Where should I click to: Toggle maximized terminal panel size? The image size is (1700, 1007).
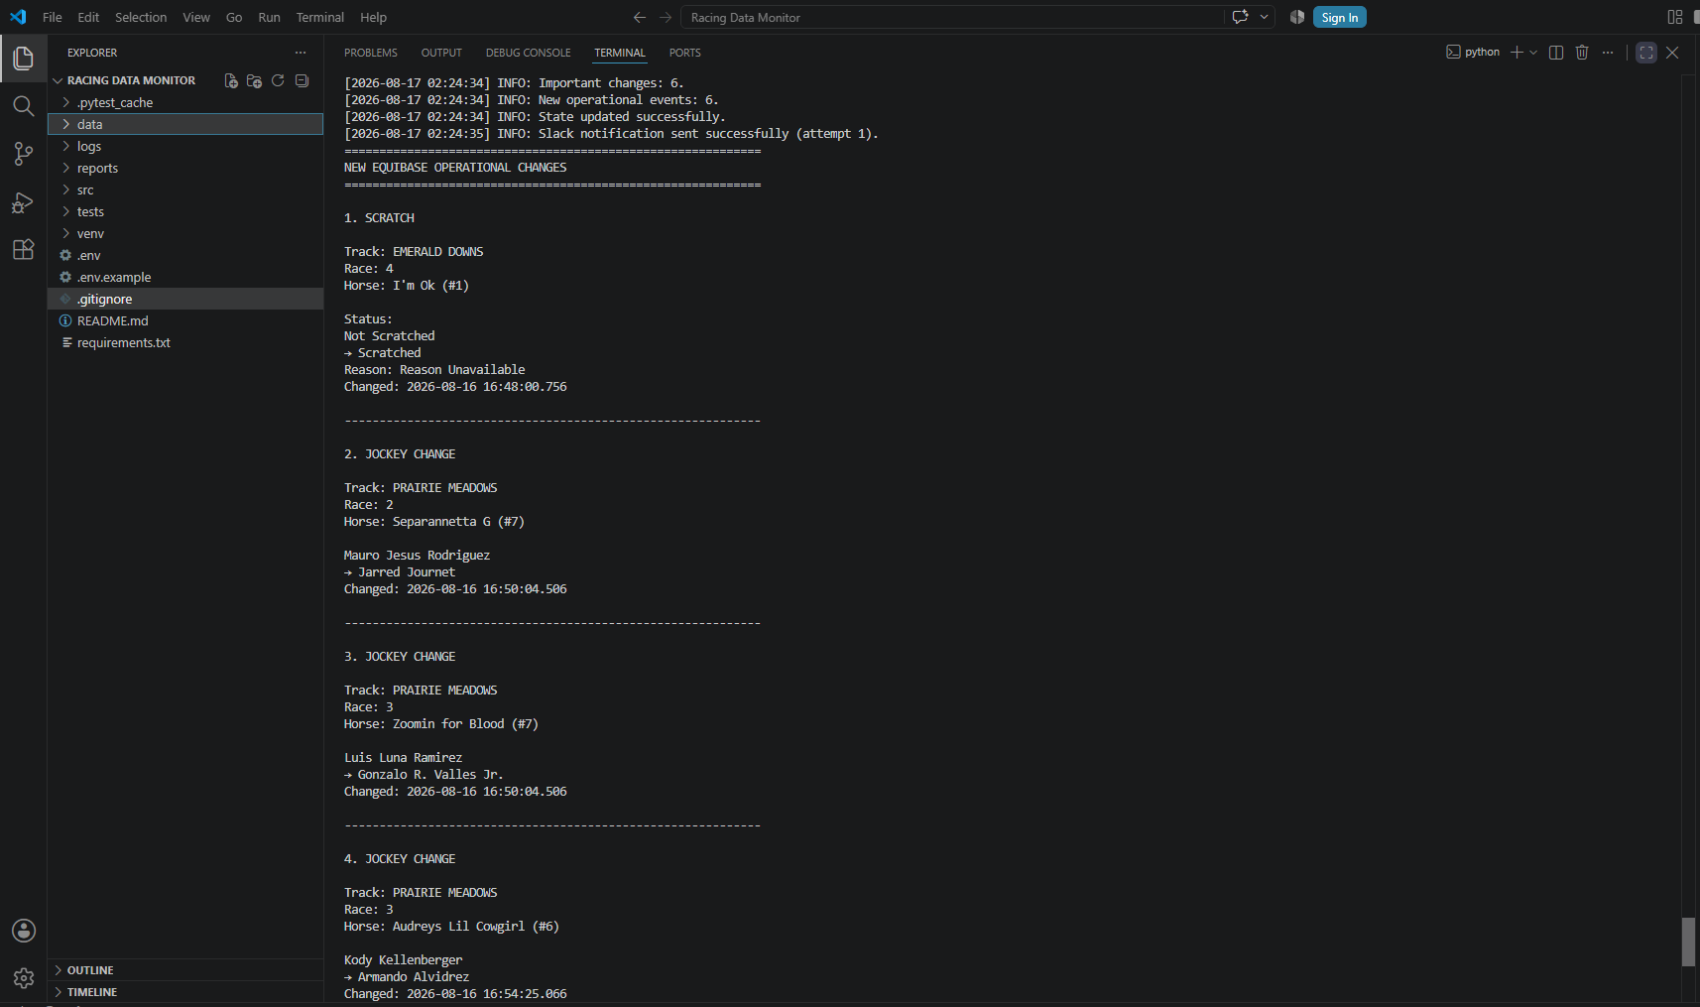coord(1646,53)
